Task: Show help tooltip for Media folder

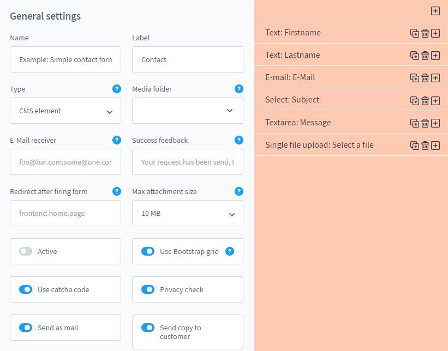Action: (238, 89)
